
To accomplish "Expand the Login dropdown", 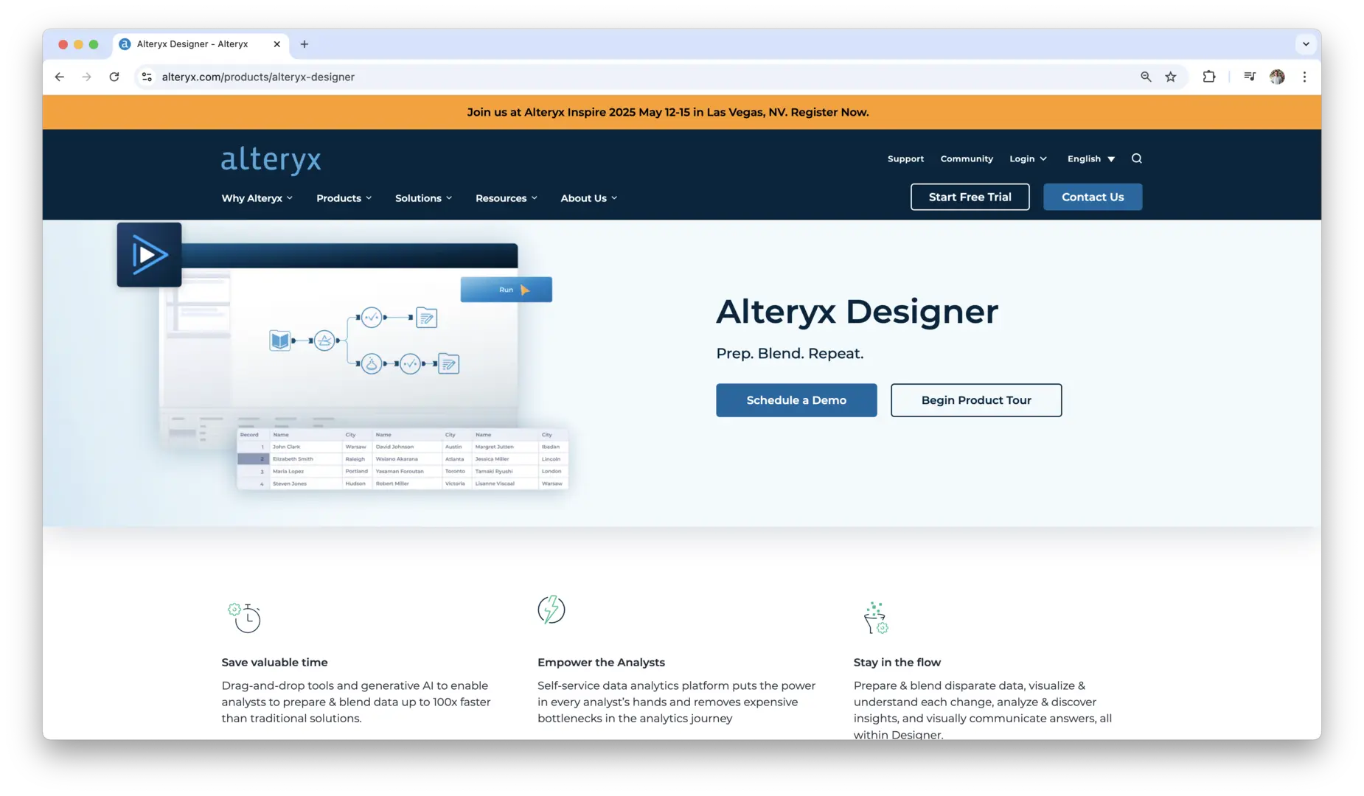I will [x=1028, y=158].
